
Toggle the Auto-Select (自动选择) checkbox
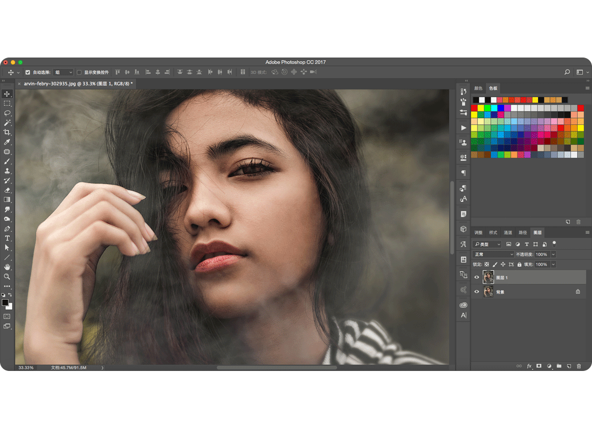tap(28, 72)
